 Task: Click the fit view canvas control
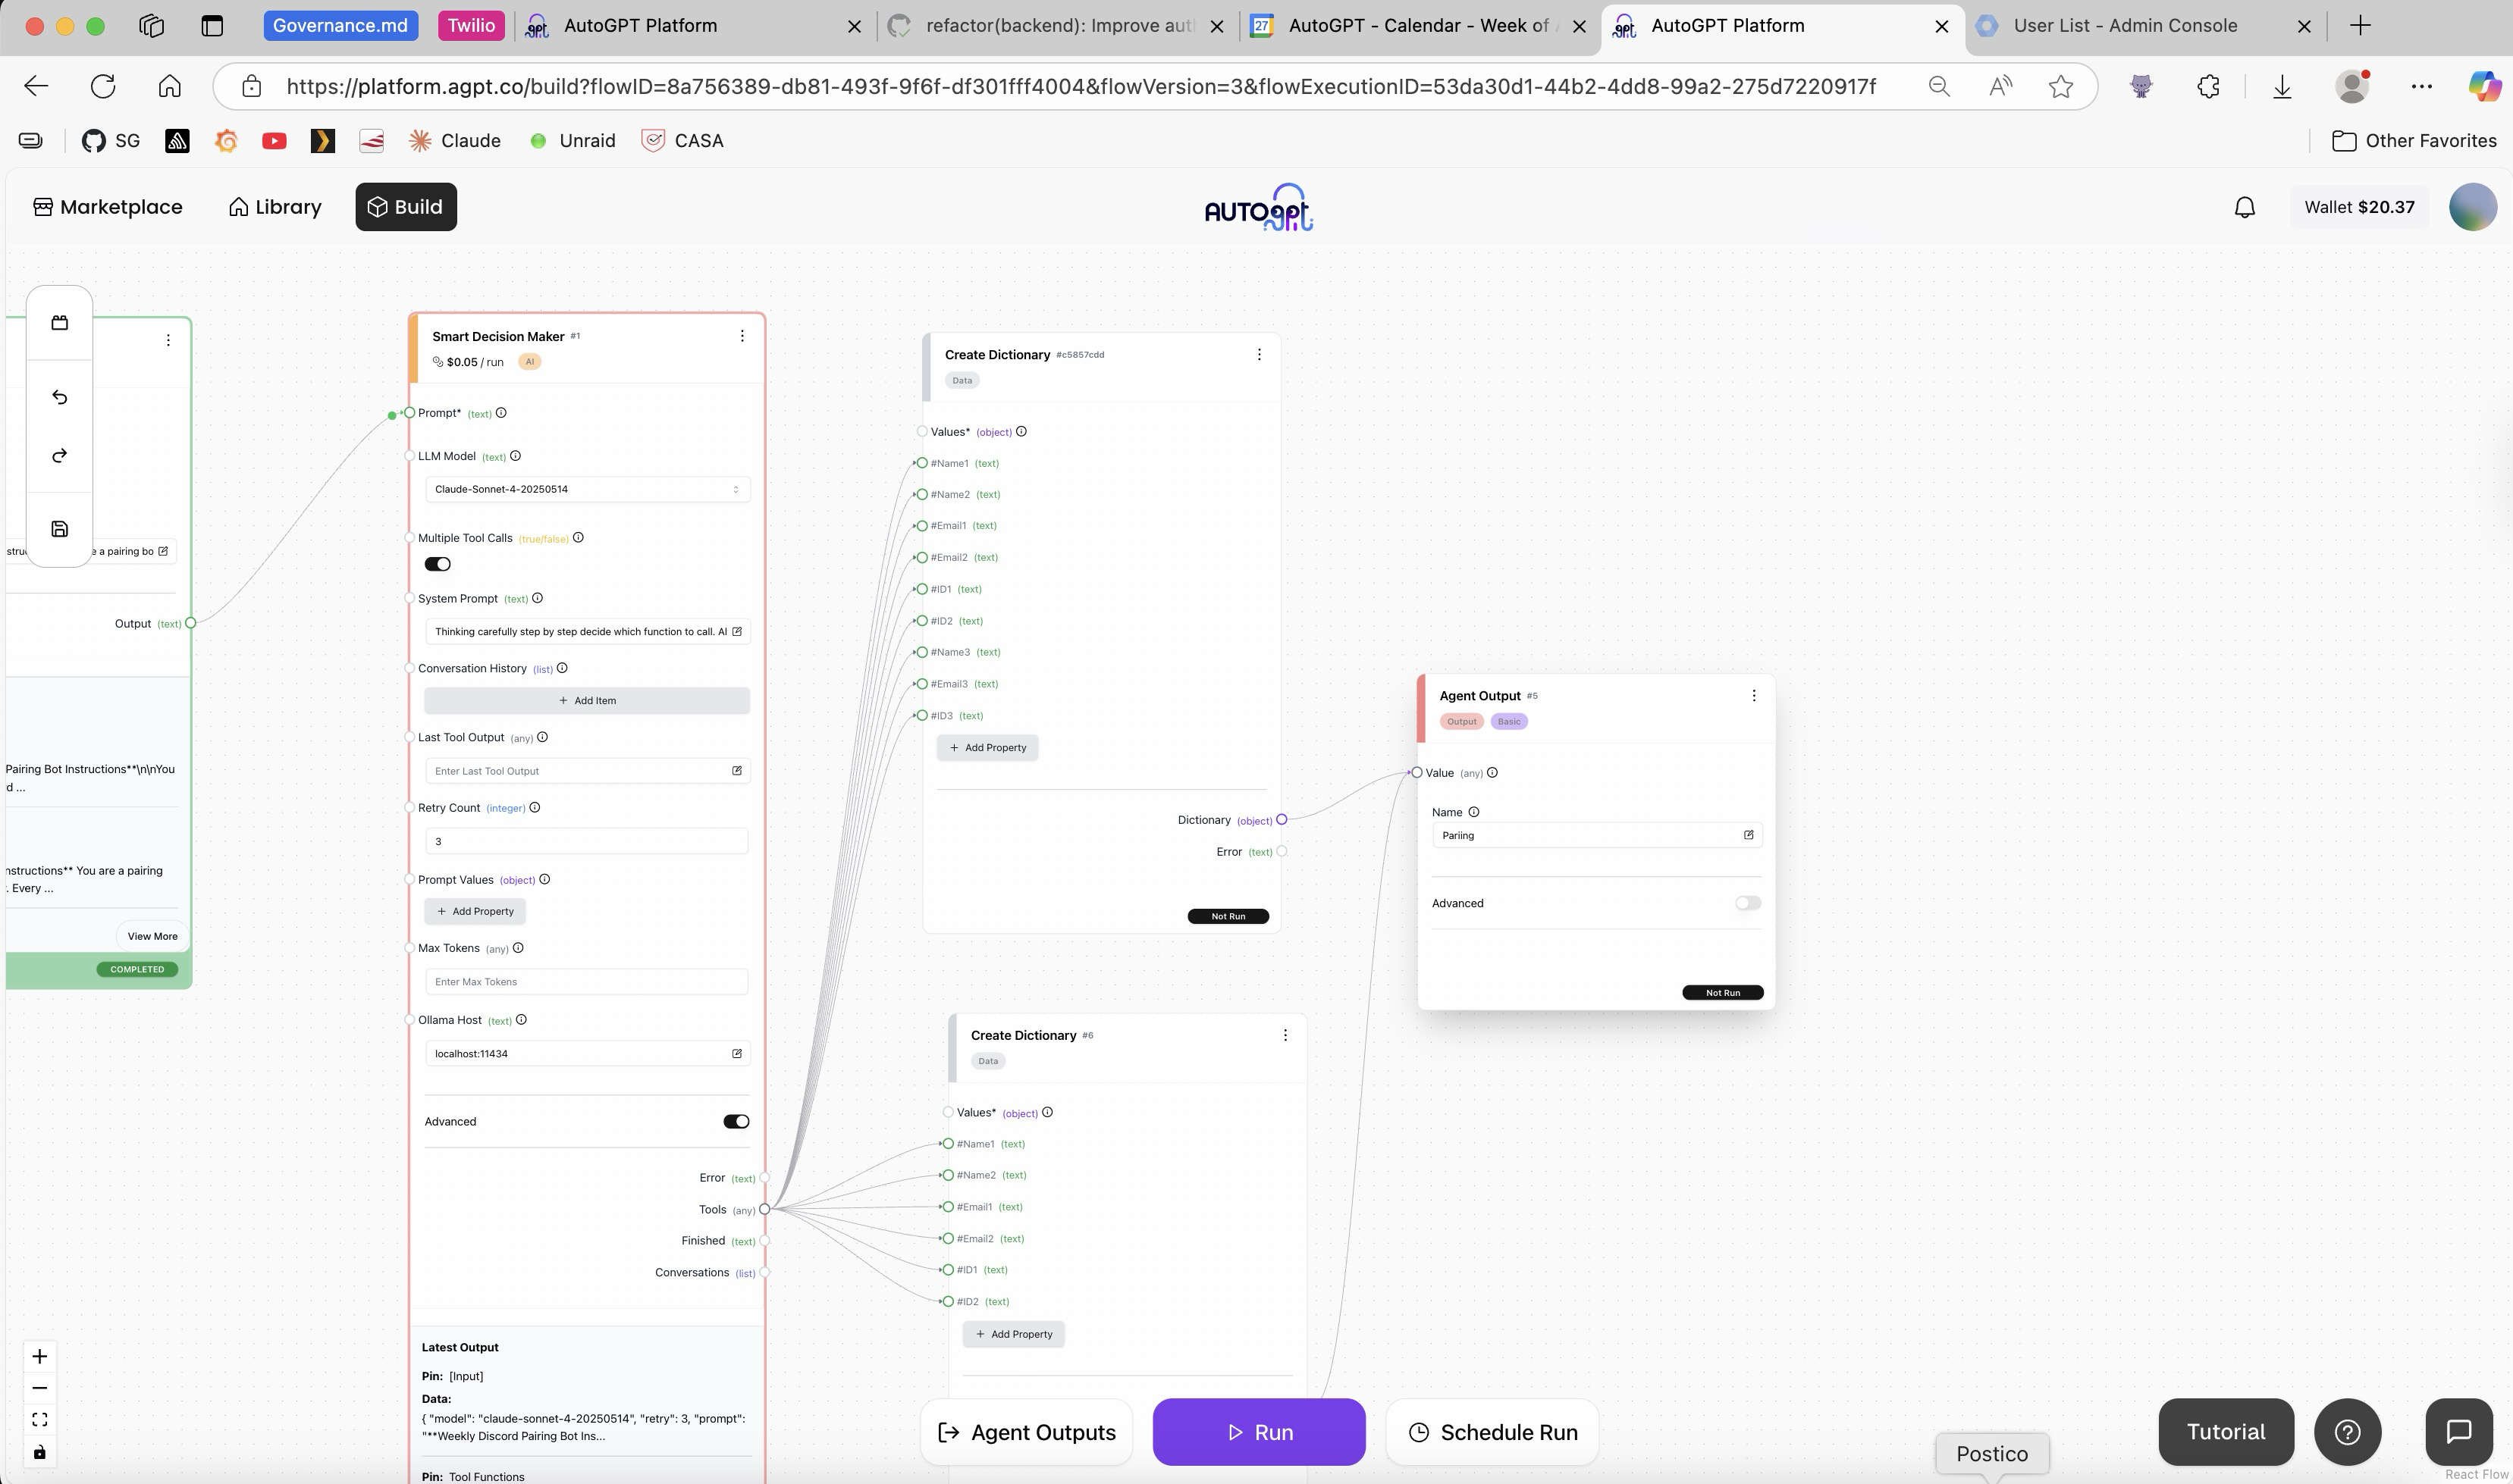coord(40,1420)
